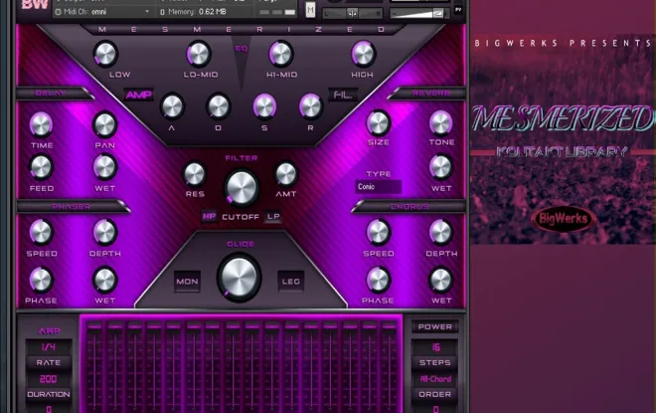Enable the HP filter mode
Image resolution: width=656 pixels, height=413 pixels.
(209, 216)
